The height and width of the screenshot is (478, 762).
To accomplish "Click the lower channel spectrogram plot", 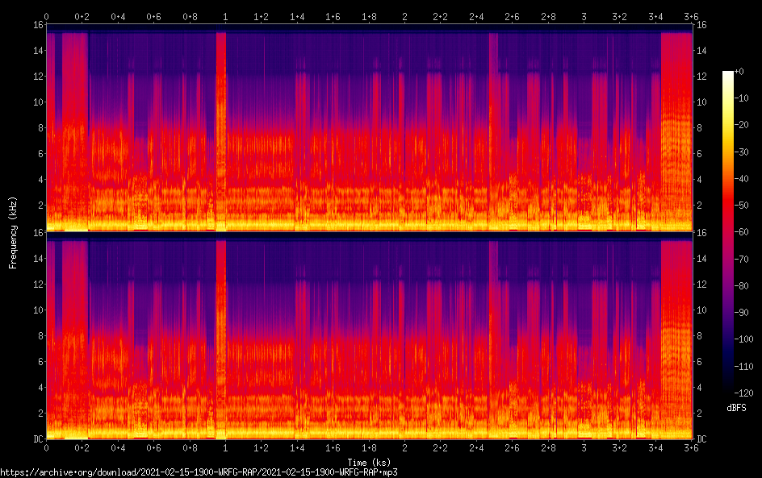I will pos(370,335).
